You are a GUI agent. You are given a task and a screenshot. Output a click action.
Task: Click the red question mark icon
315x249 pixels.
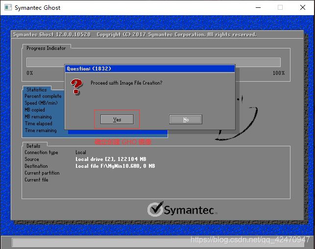click(x=76, y=87)
